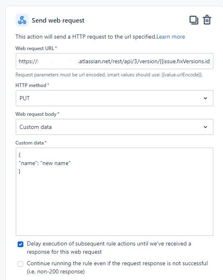
Task: Duplicate this action with the copy icon
Action: [x=194, y=20]
